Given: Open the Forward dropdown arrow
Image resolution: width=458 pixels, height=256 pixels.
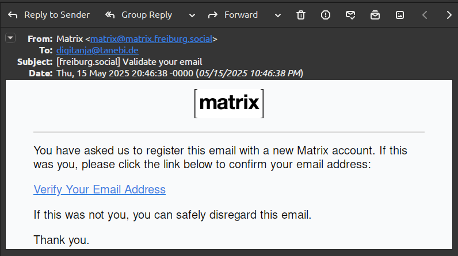Looking at the screenshot, I should [x=278, y=15].
